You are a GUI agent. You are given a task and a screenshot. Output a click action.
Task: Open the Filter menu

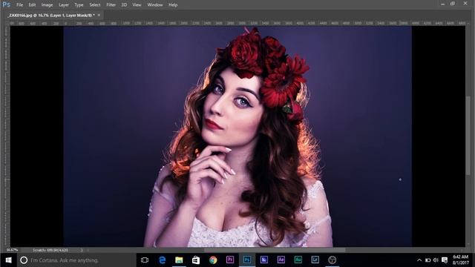click(x=111, y=5)
